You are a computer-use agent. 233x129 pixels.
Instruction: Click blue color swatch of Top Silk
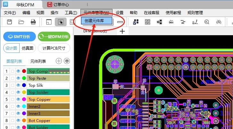[x=24, y=85]
